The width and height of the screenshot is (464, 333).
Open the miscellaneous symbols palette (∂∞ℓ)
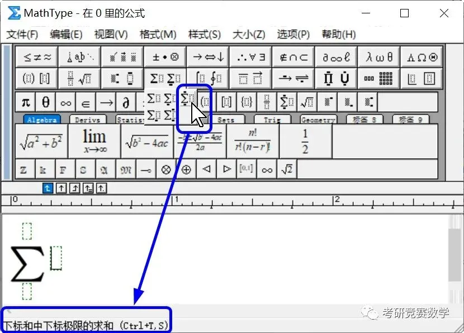coord(336,57)
